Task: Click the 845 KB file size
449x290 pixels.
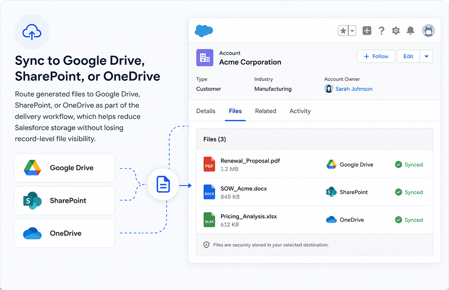Action: (230, 197)
